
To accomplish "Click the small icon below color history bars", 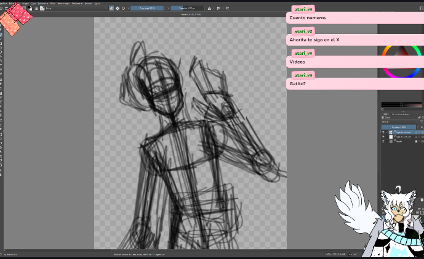I will click(382, 109).
